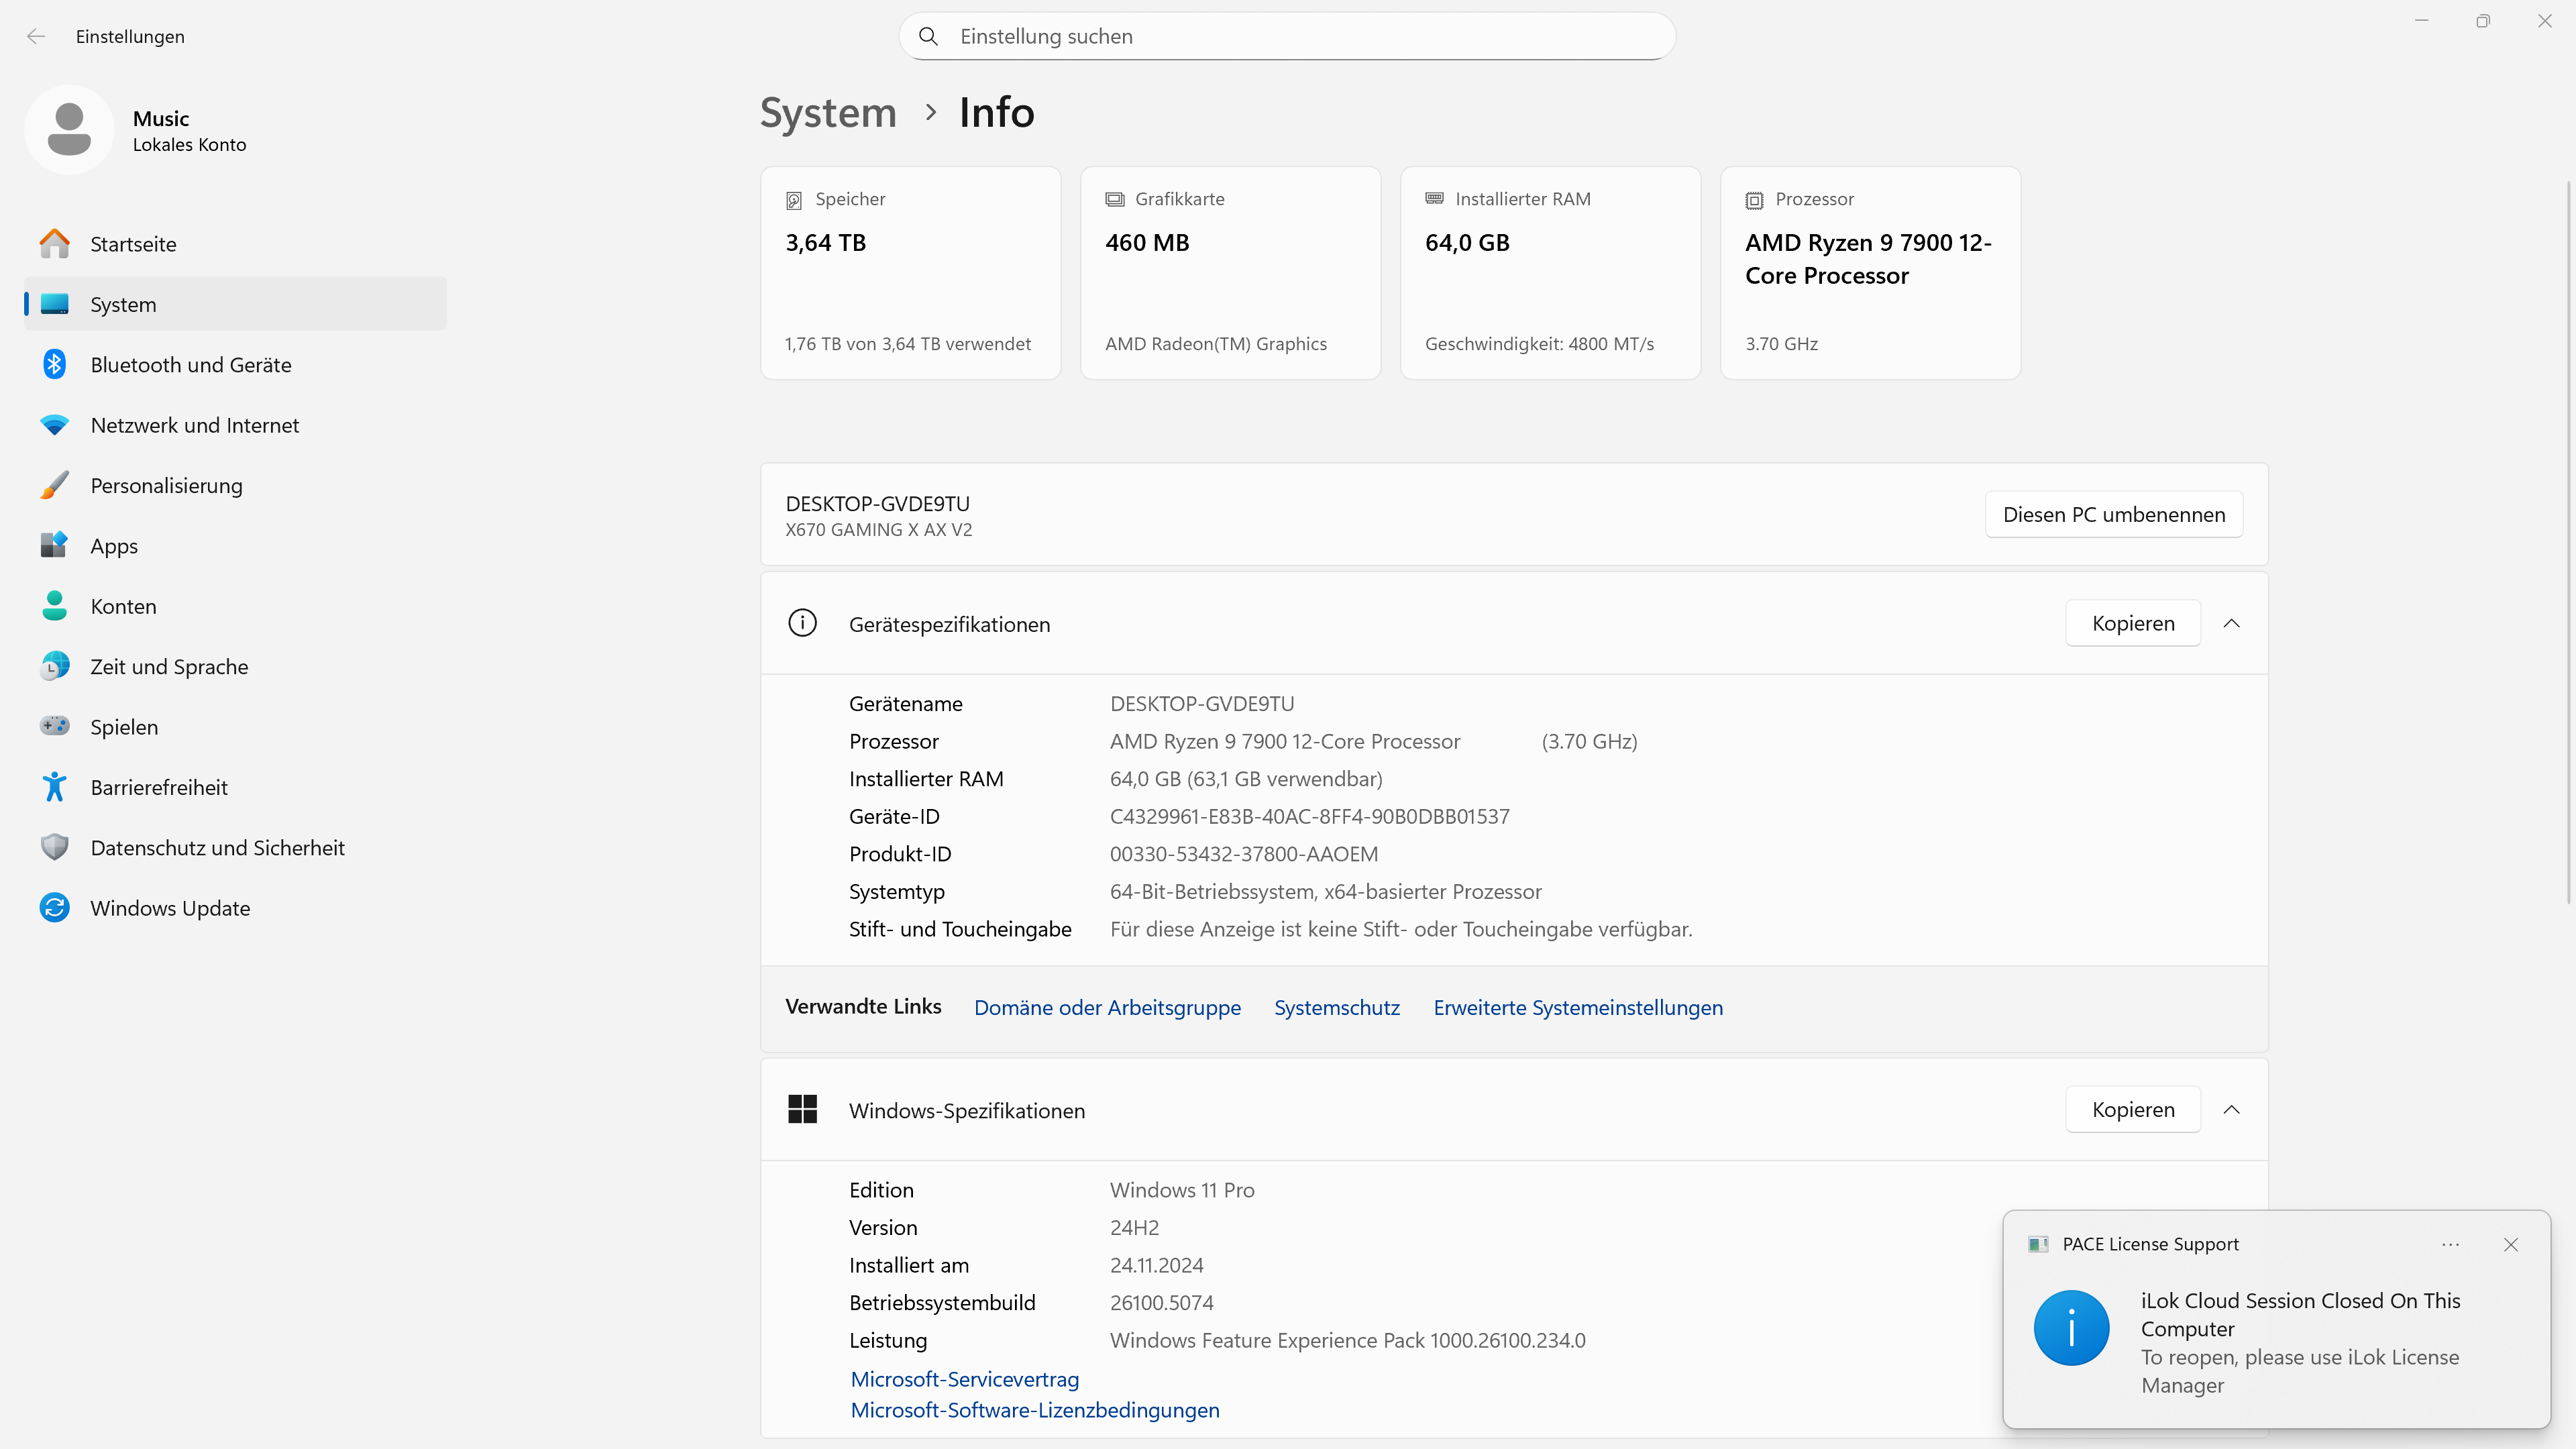The image size is (2576, 1449).
Task: Collapse the Gerätespezifikationen section
Action: (2231, 623)
